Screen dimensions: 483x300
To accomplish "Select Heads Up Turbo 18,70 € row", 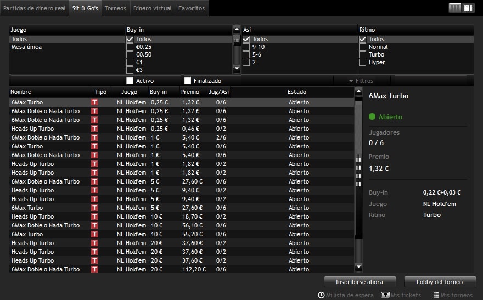I will coord(182,216).
